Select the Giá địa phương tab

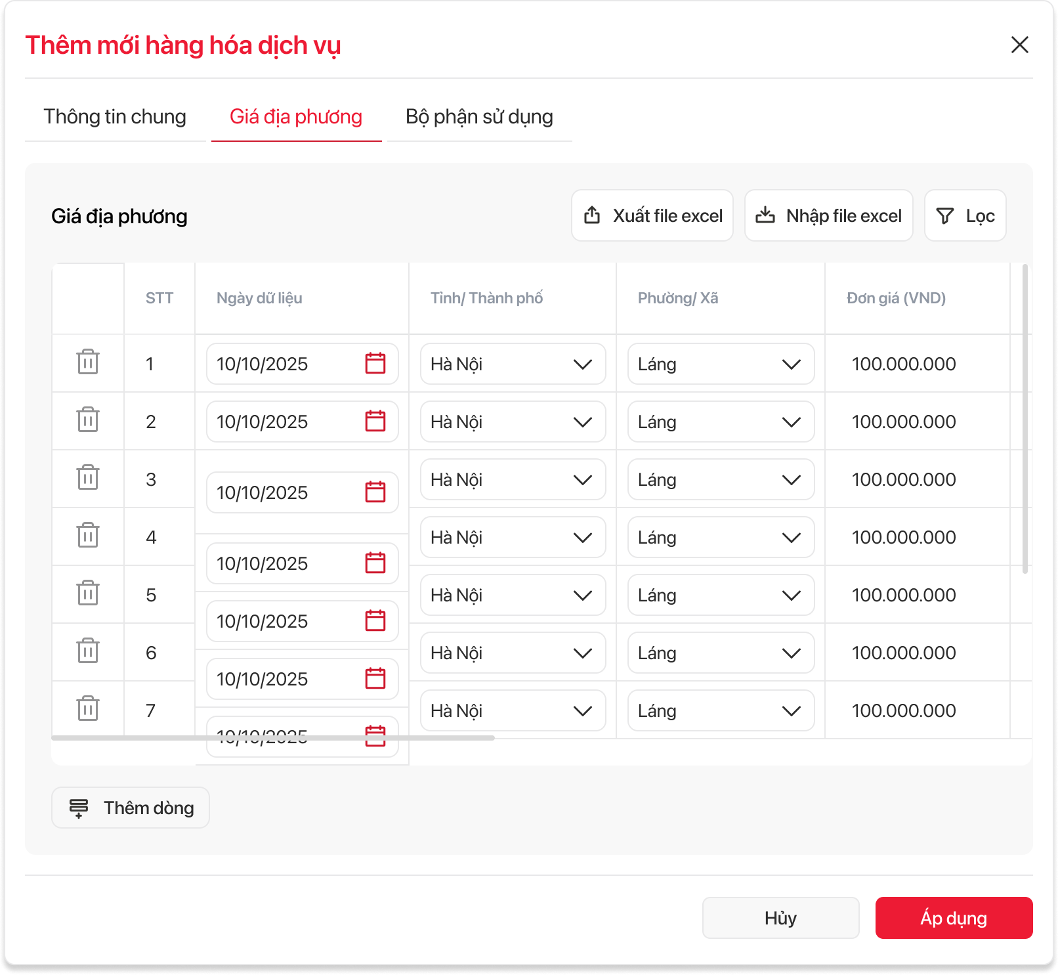(x=296, y=117)
